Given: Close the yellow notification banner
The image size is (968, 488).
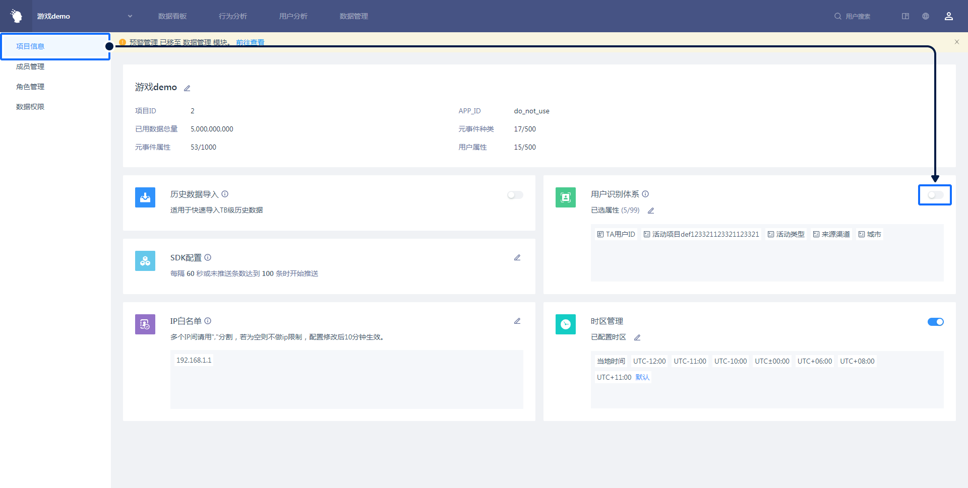Looking at the screenshot, I should coord(956,42).
